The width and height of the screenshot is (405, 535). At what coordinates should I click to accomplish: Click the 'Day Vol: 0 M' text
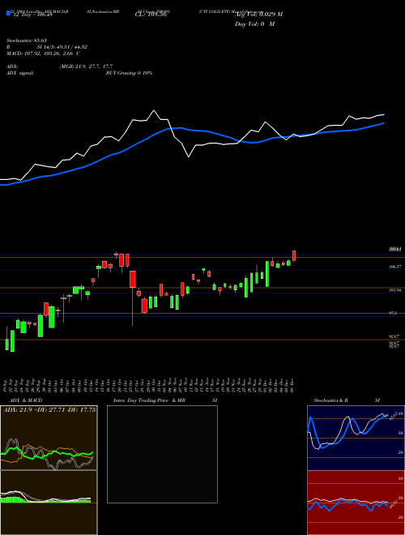254,24
